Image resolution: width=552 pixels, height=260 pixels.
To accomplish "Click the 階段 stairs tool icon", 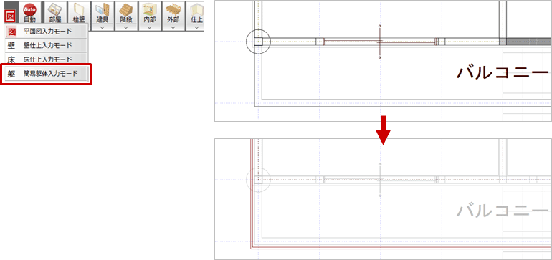I will 125,12.
